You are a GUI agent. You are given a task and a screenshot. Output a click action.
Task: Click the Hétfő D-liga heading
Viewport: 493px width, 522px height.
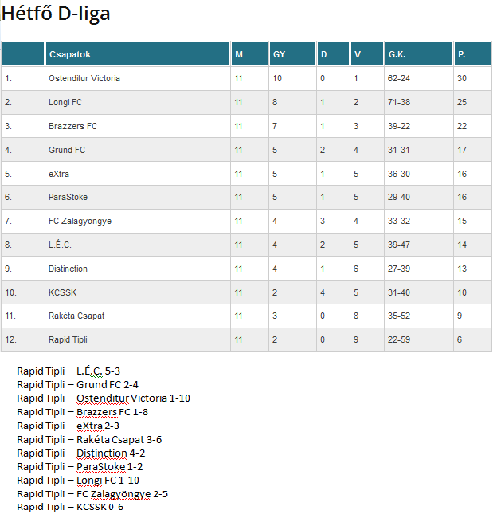point(56,14)
